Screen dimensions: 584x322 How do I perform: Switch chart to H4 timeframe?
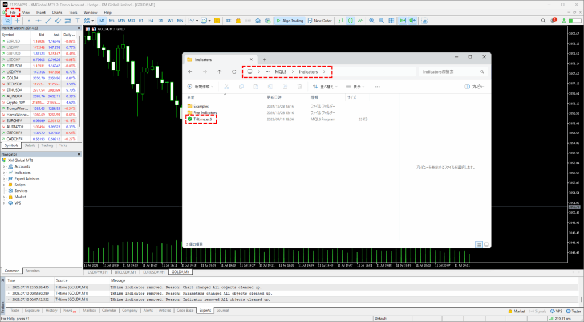(x=151, y=21)
